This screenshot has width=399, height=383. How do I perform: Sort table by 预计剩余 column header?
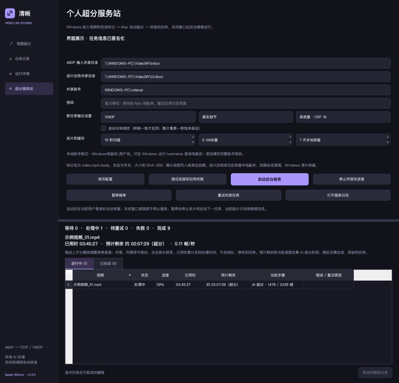click(228, 275)
